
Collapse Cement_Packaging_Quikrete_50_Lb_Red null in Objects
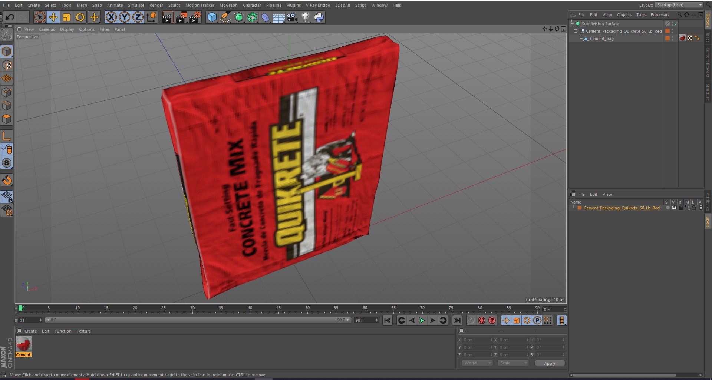tap(576, 31)
